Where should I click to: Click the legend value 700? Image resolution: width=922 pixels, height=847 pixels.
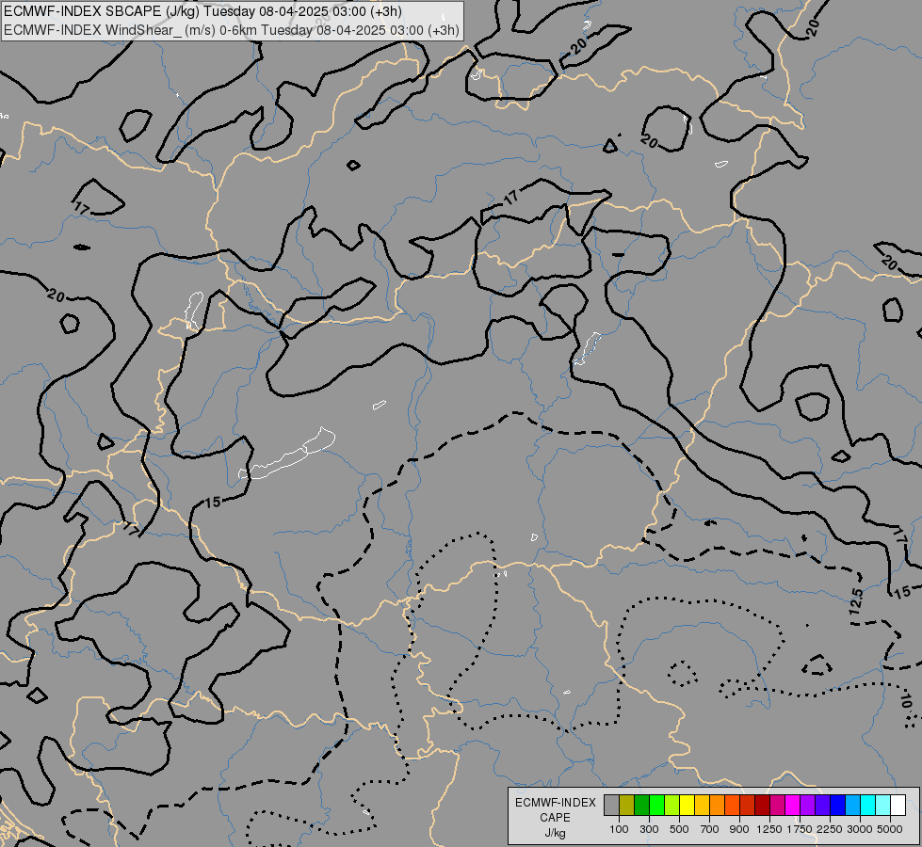tap(710, 829)
